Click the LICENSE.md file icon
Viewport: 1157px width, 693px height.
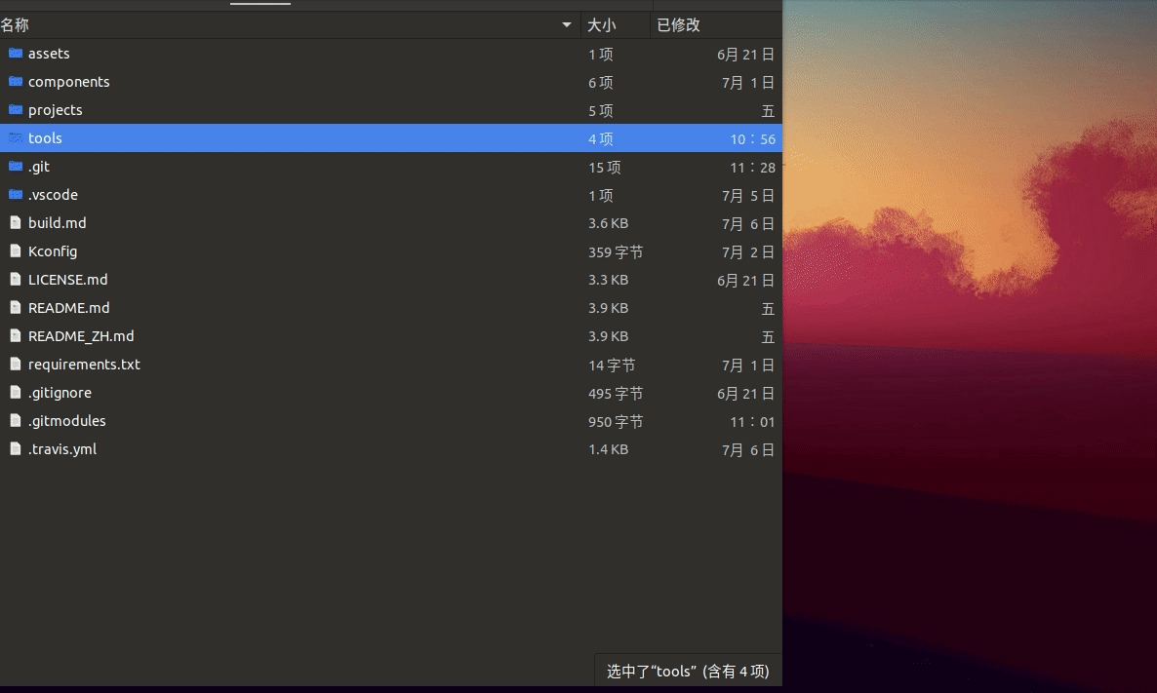pos(16,280)
